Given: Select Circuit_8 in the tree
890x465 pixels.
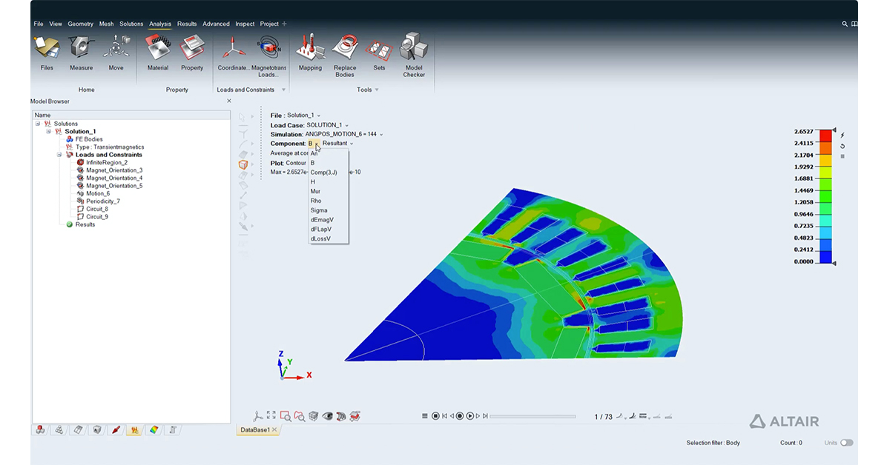Looking at the screenshot, I should 97,209.
